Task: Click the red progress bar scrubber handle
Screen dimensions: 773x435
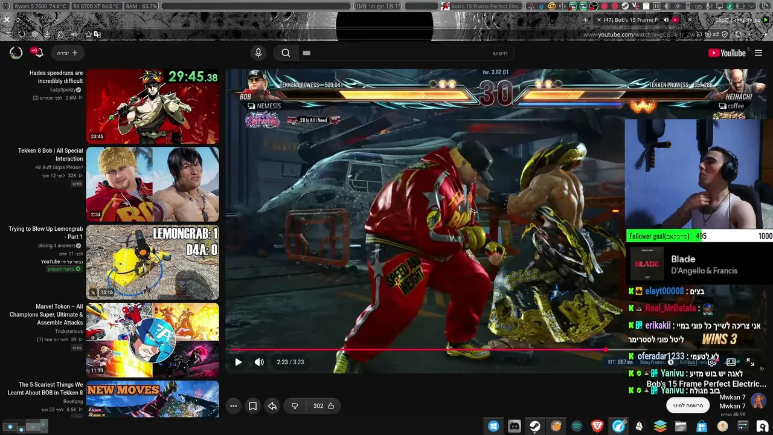Action: coord(606,350)
